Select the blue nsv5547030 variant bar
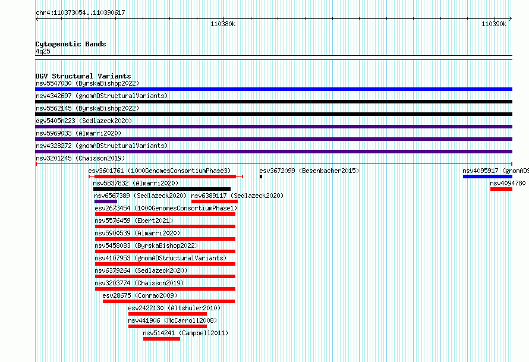Screen dimensions: 529x362 [x=273, y=89]
